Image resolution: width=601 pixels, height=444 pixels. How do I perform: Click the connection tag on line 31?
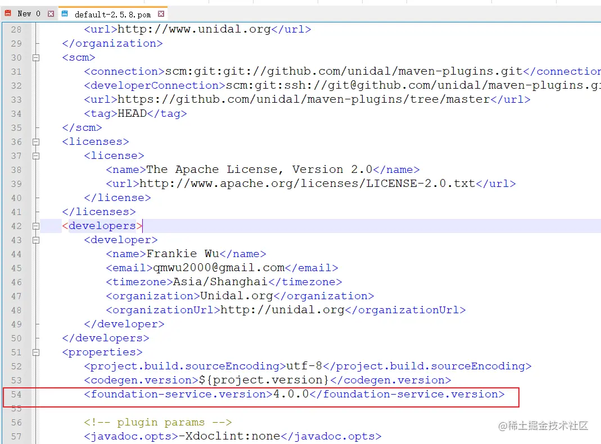(124, 71)
